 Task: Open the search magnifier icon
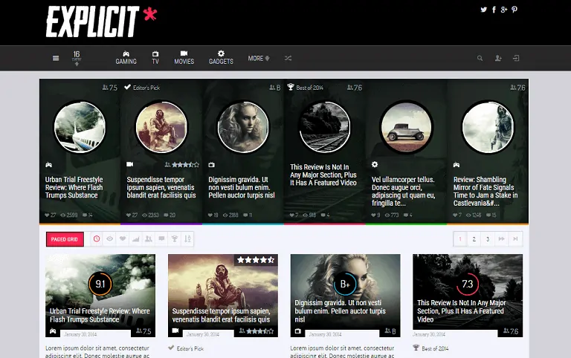click(480, 58)
